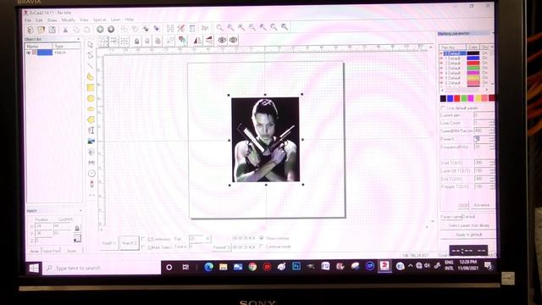The width and height of the screenshot is (542, 305).
Task: Click the Param(F3) button
Action: tap(221, 247)
